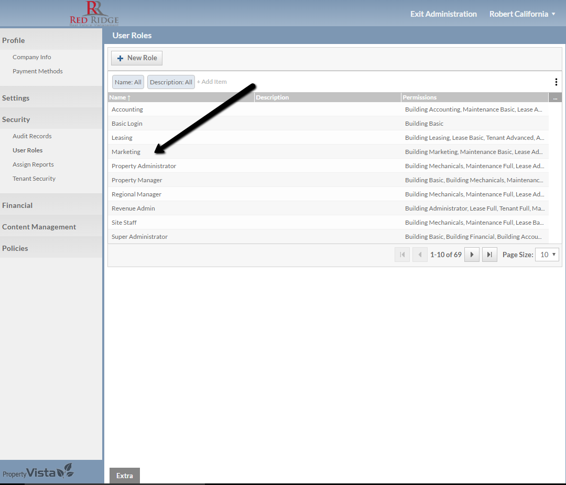The width and height of the screenshot is (566, 485).
Task: Open the Page Size dropdown
Action: pos(547,255)
